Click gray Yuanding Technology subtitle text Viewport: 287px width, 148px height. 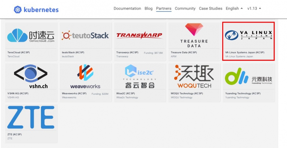point(237,98)
